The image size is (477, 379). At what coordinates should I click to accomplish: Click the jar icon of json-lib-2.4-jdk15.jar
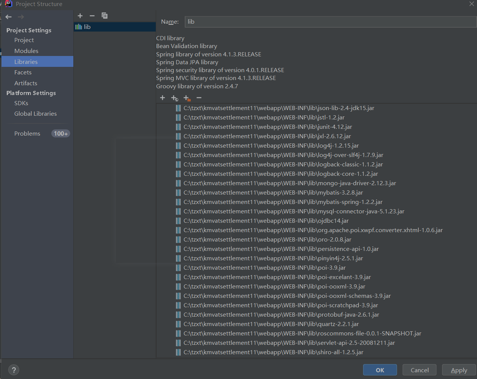click(178, 108)
